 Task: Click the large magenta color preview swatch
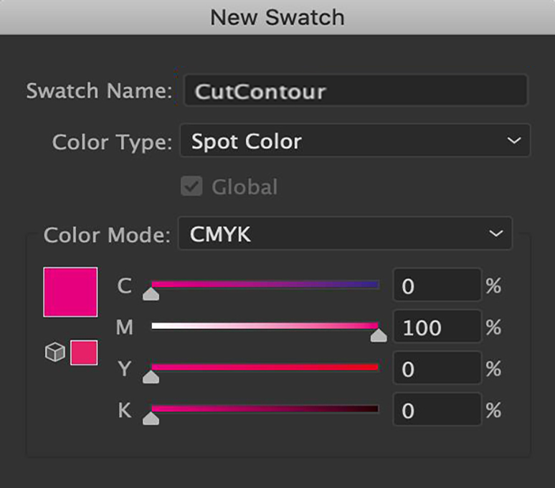pyautogui.click(x=70, y=292)
